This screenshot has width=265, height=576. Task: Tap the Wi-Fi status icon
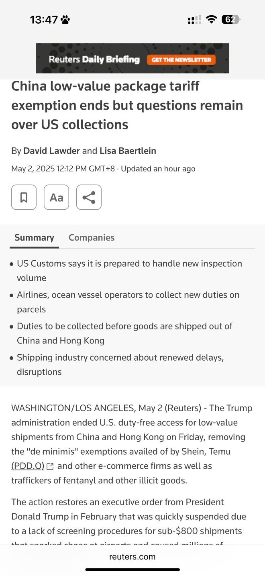pos(211,19)
